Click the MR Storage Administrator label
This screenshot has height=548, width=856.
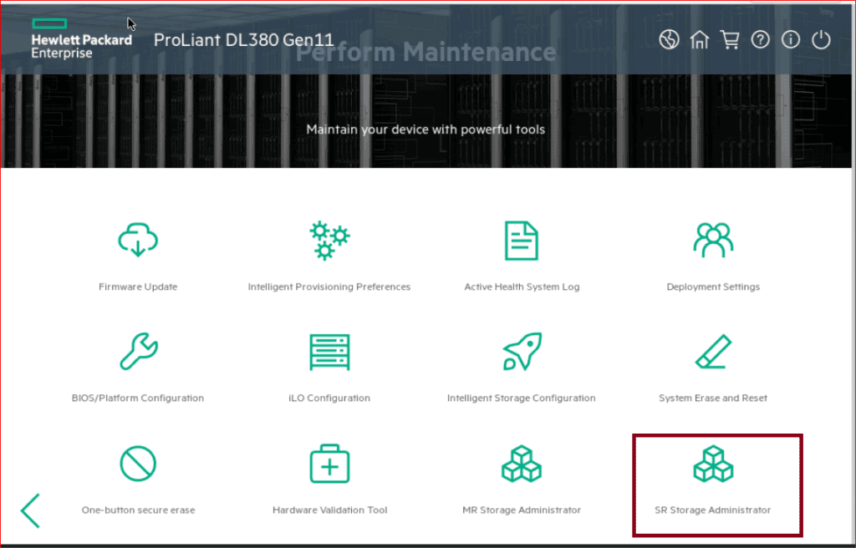click(522, 510)
